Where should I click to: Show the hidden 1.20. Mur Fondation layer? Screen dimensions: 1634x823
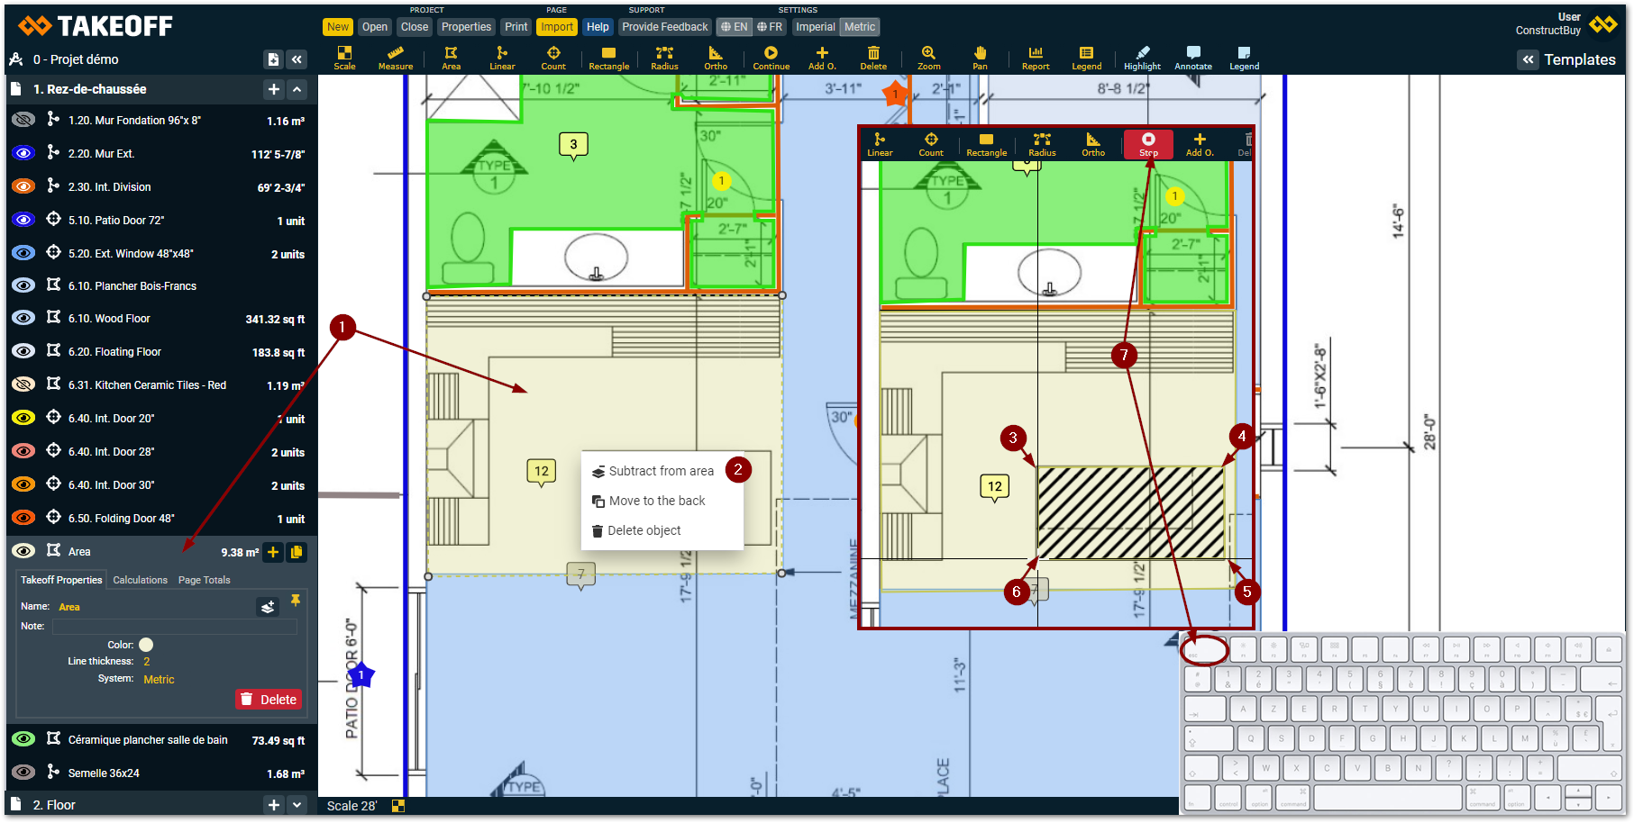23,120
